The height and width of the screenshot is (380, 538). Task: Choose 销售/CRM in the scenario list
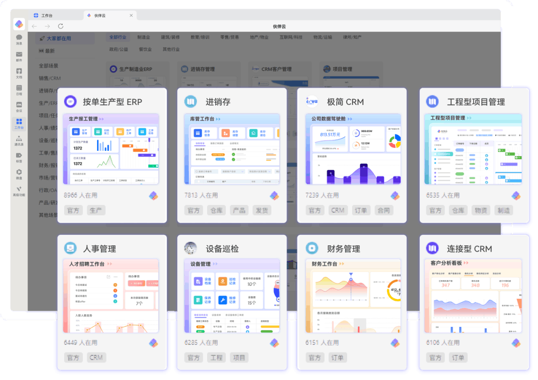pyautogui.click(x=50, y=78)
